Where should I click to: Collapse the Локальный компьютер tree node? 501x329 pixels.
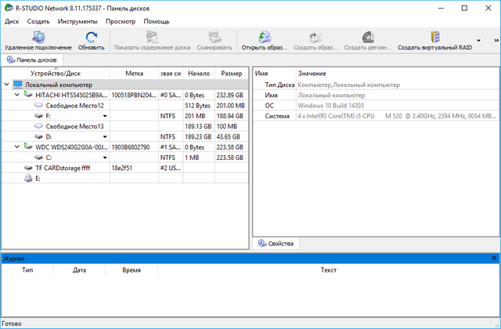(7, 84)
